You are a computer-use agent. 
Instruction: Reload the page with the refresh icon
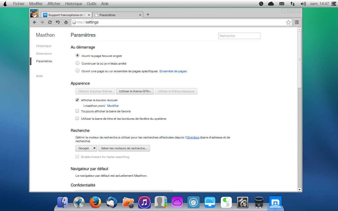click(50, 22)
